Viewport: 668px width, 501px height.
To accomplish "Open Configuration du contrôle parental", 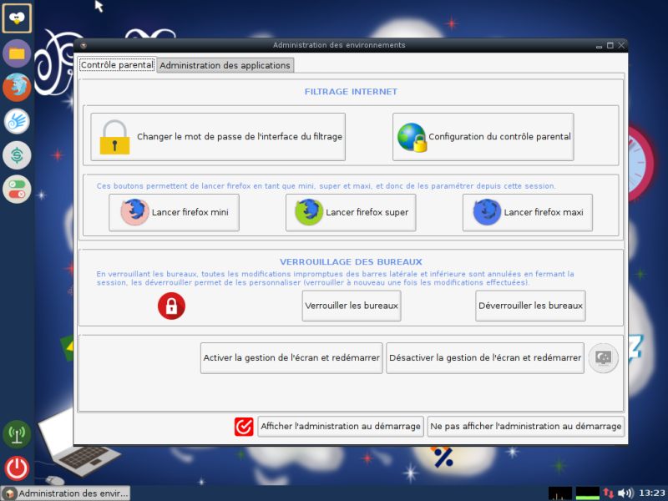I will click(483, 137).
